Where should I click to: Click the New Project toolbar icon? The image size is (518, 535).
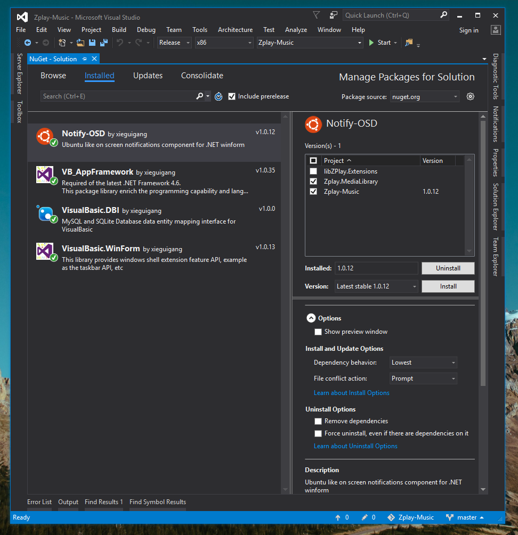(x=62, y=43)
